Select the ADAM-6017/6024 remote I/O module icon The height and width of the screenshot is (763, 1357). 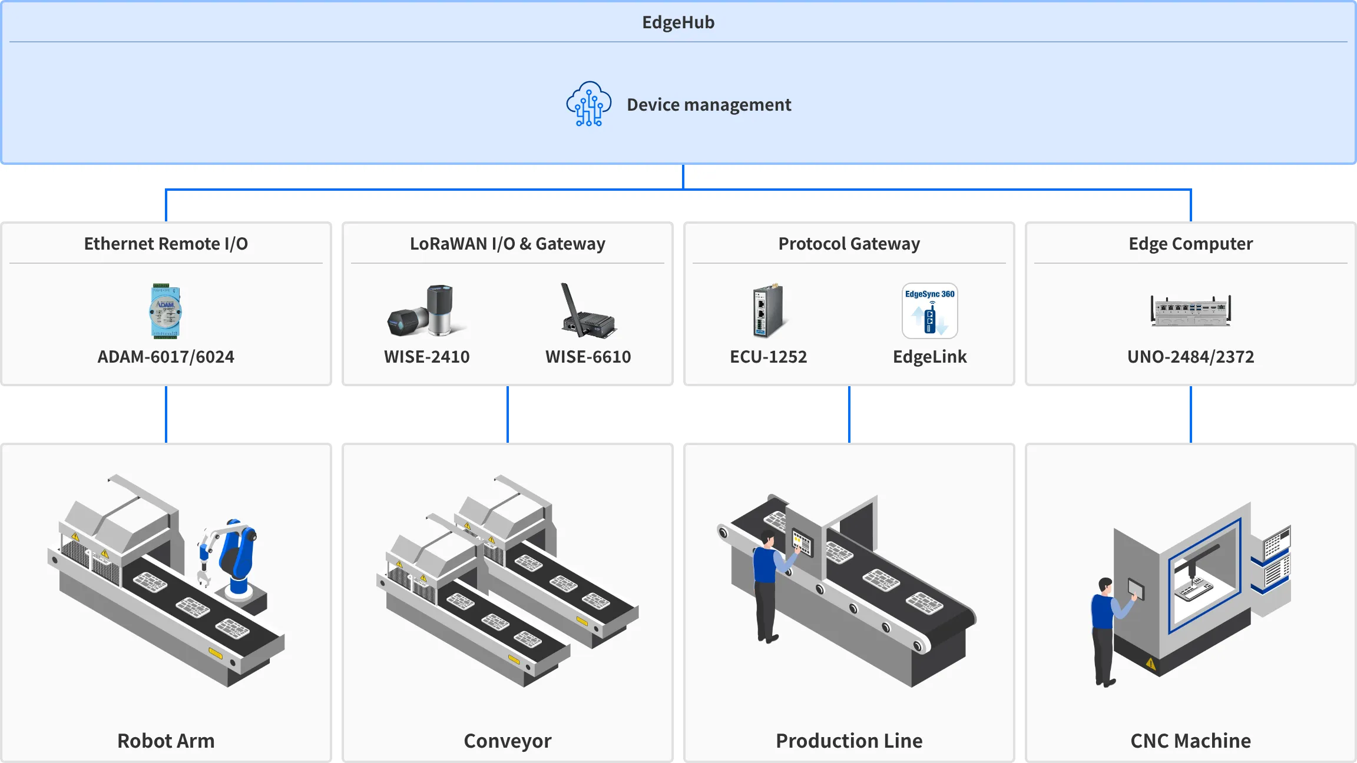click(166, 310)
